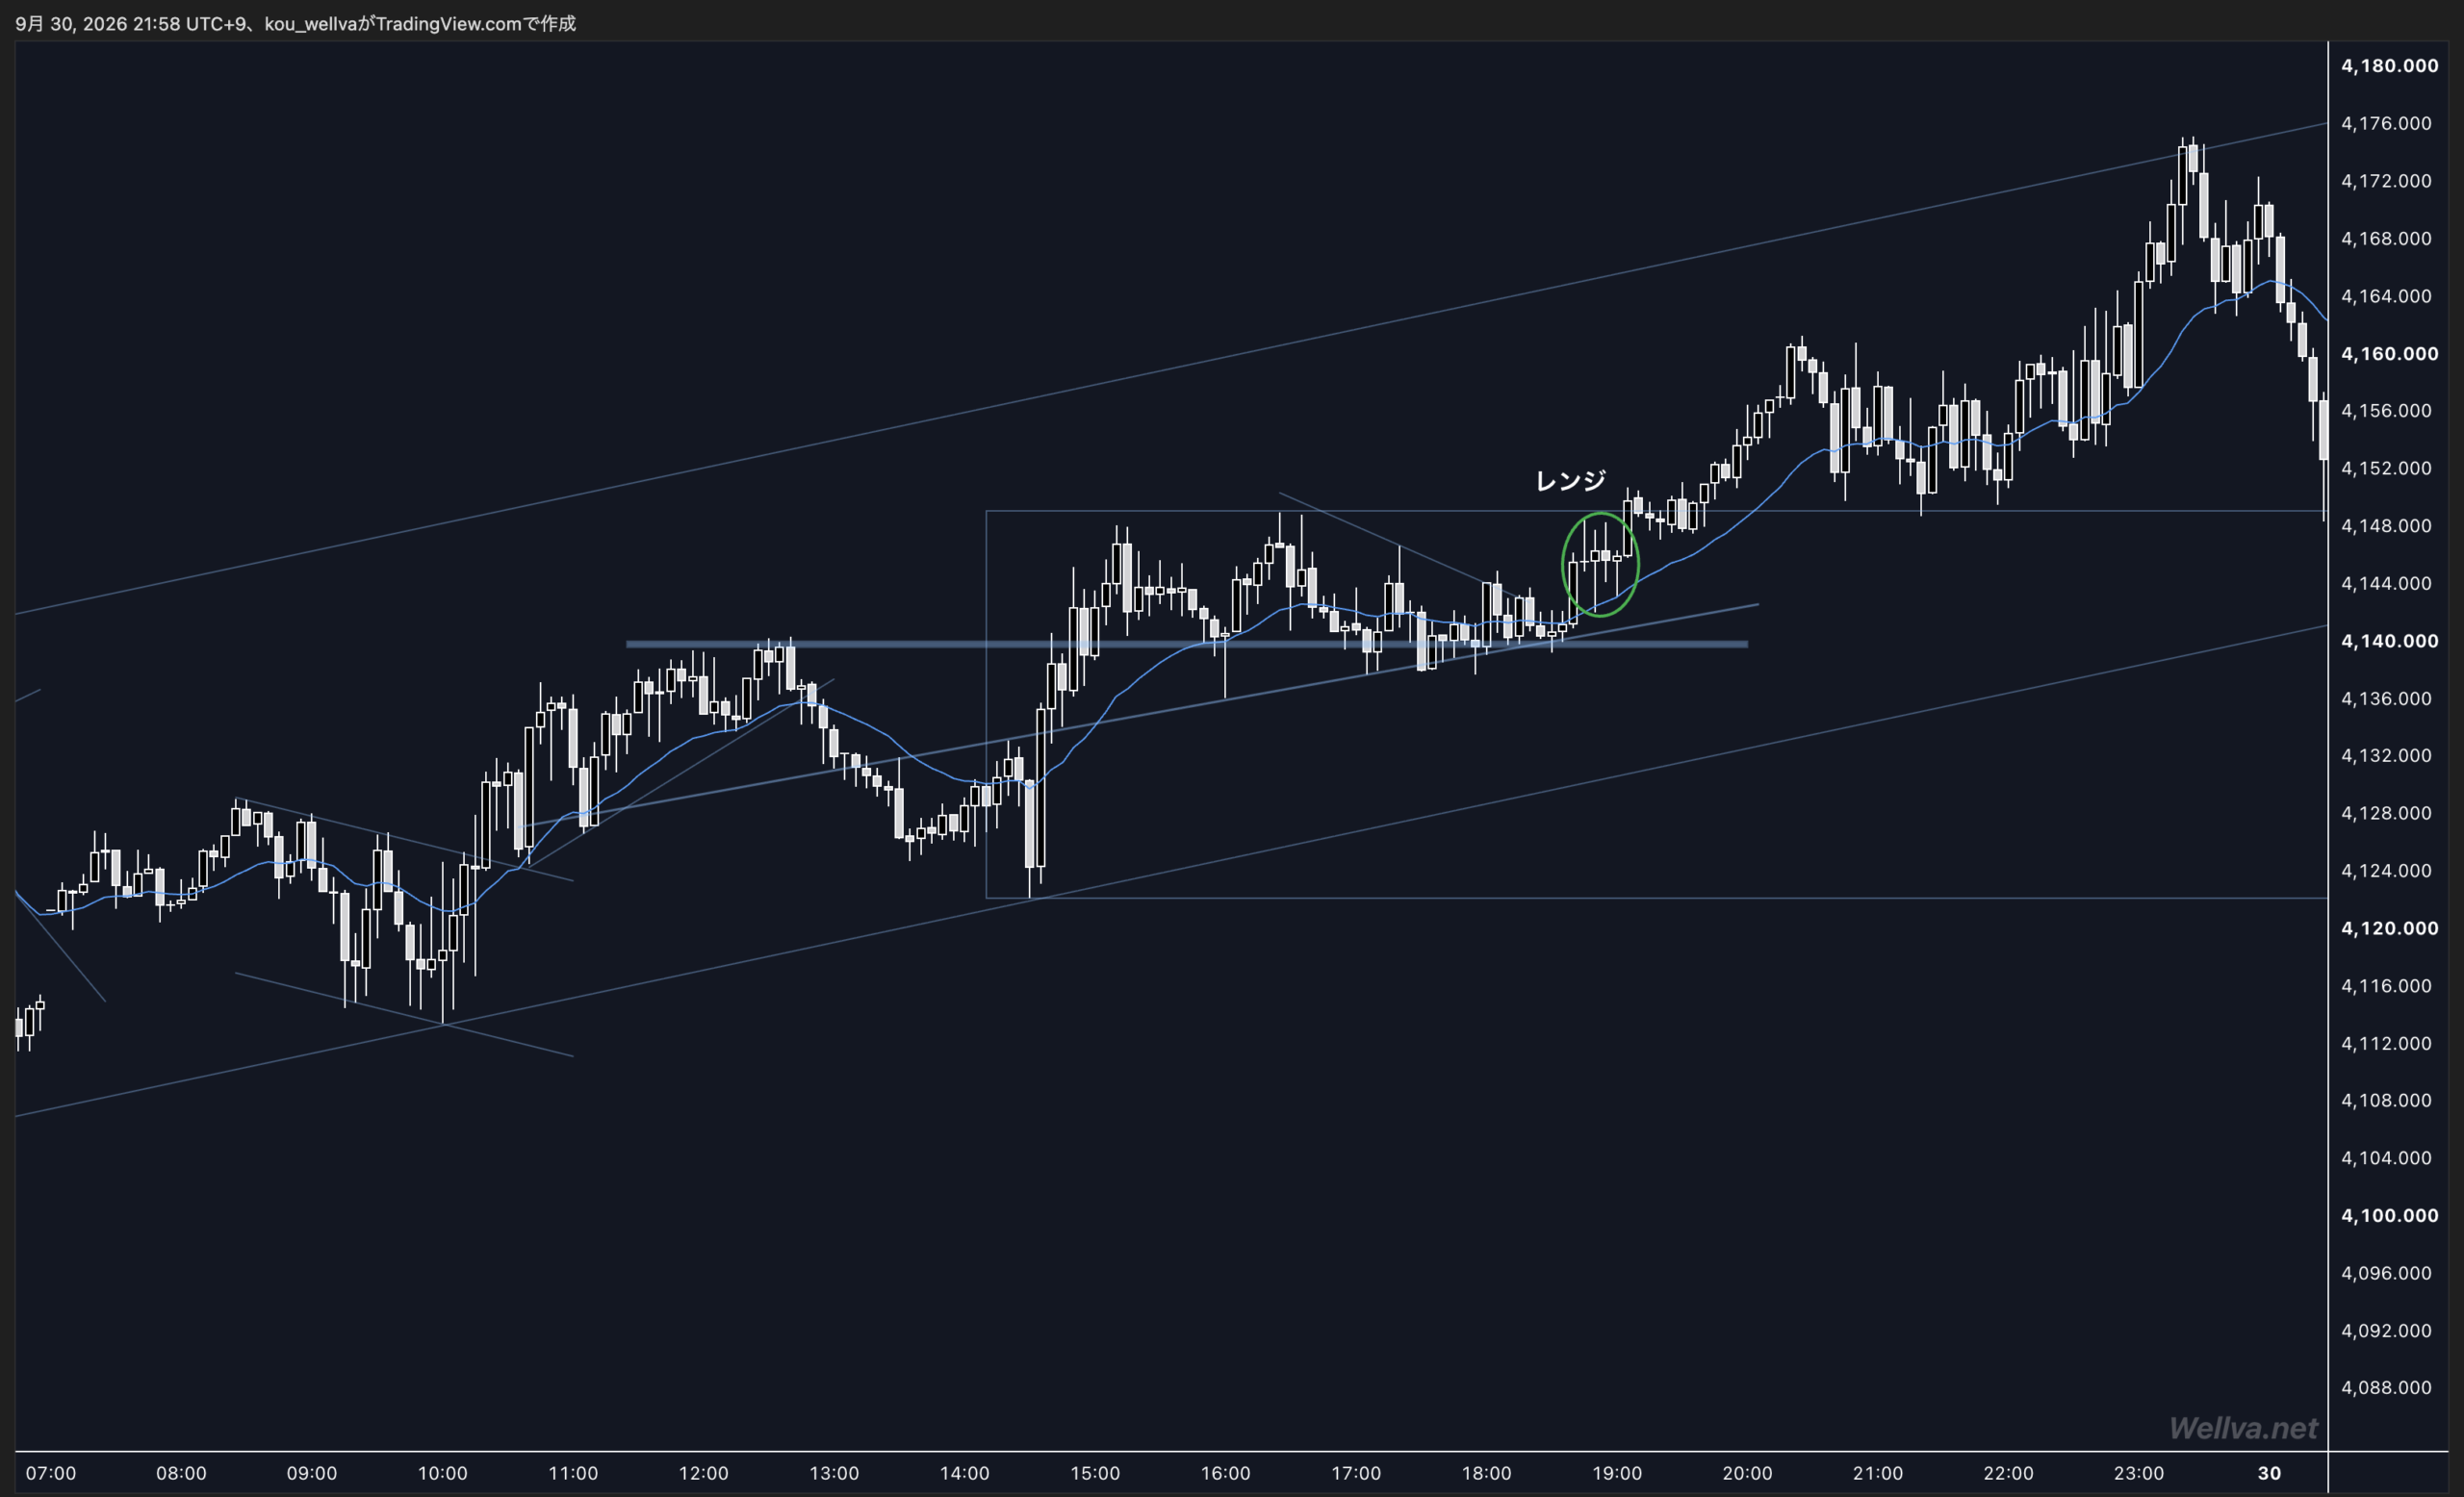Click the 21:00 time axis label
This screenshot has width=2464, height=1497.
point(1878,1473)
